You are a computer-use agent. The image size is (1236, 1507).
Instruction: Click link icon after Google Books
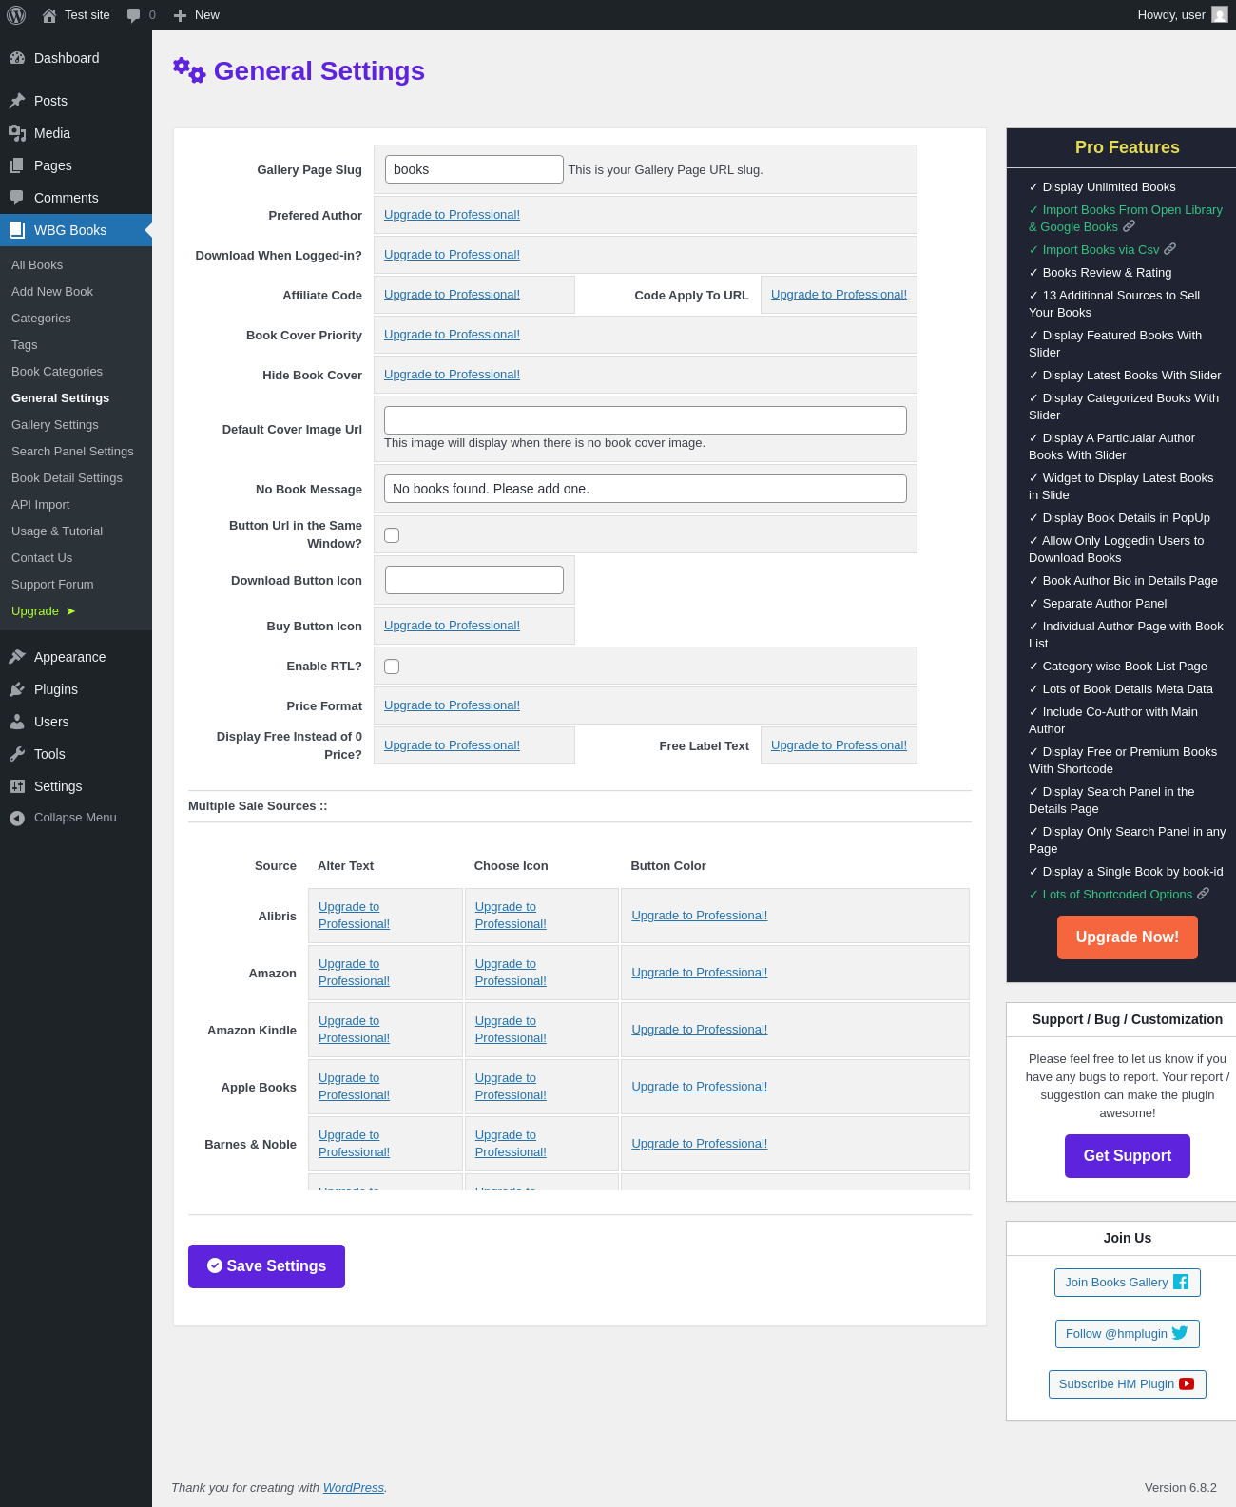1130,226
